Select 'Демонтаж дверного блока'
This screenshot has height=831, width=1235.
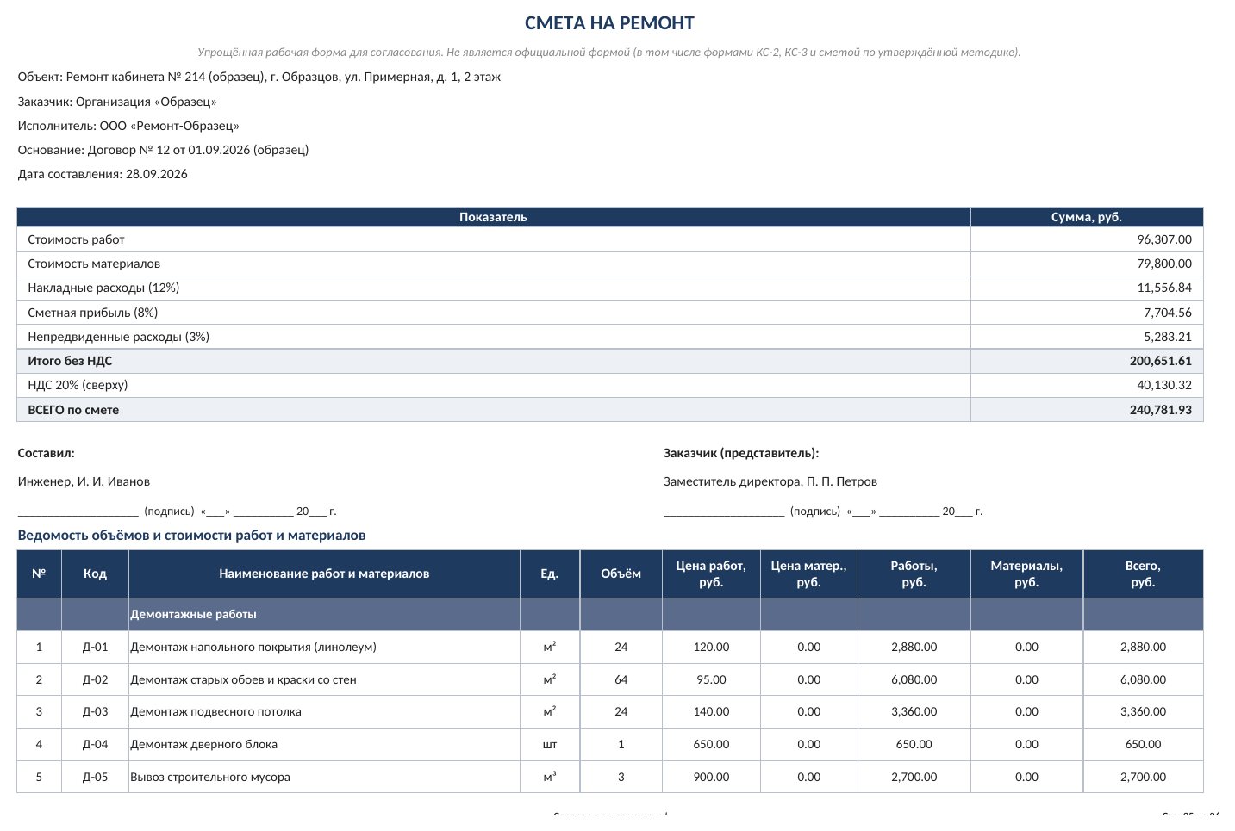pos(203,744)
